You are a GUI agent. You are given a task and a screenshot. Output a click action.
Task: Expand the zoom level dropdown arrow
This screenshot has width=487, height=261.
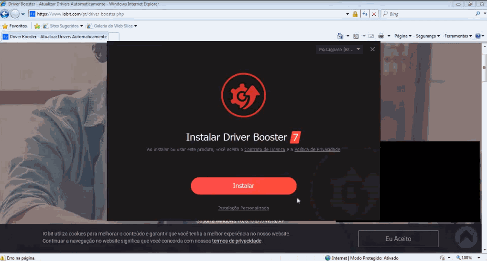pos(478,258)
